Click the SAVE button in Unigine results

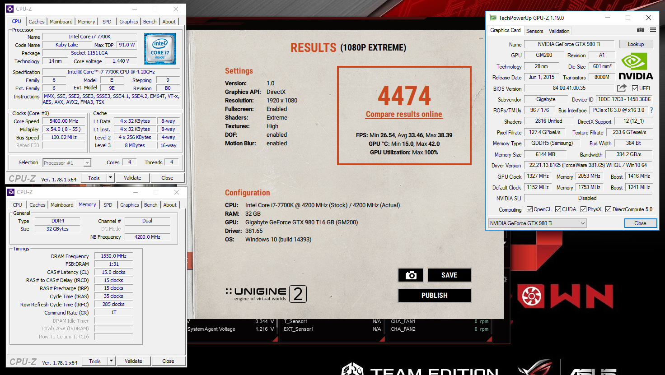[x=449, y=275]
